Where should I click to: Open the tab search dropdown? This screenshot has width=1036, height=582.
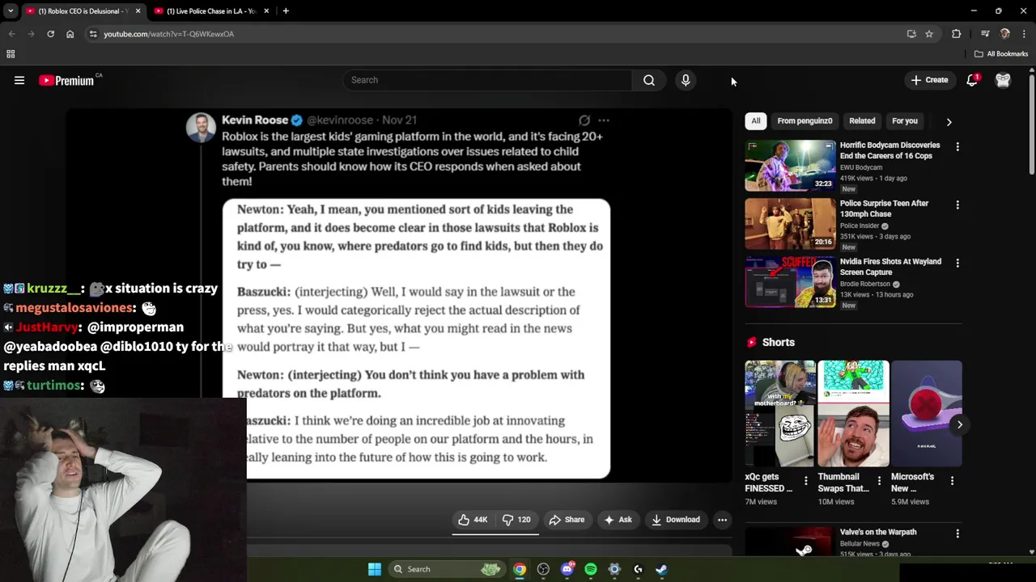pyautogui.click(x=10, y=11)
